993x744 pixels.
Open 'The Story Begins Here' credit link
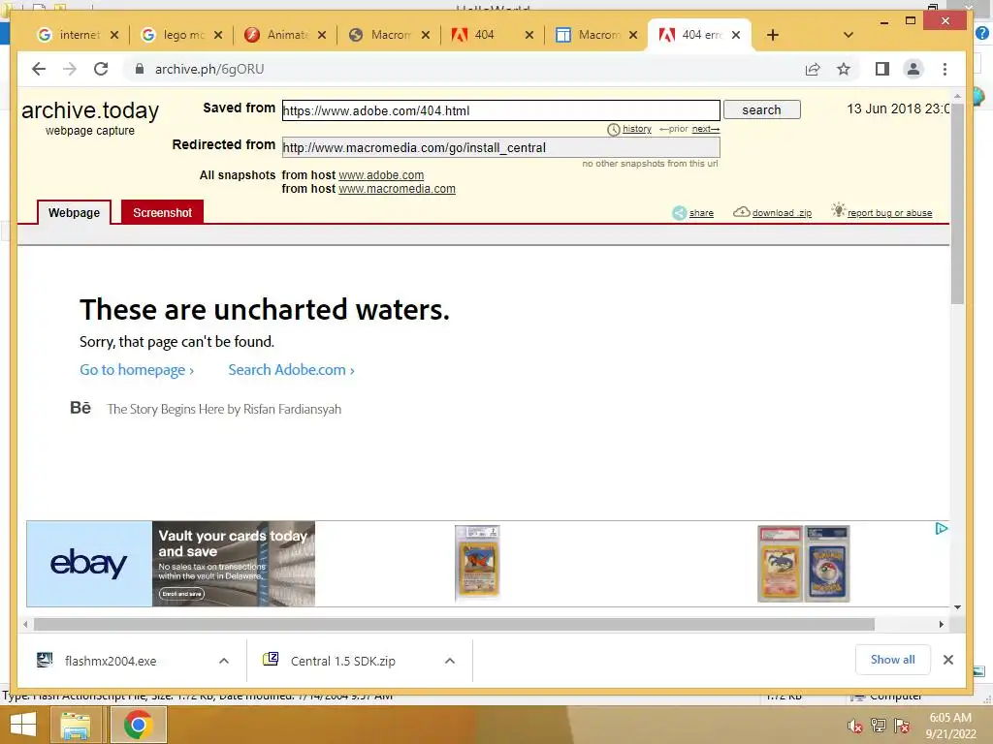(224, 410)
